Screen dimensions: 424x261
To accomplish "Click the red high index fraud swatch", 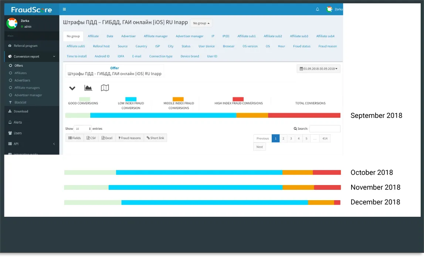I will (x=238, y=99).
